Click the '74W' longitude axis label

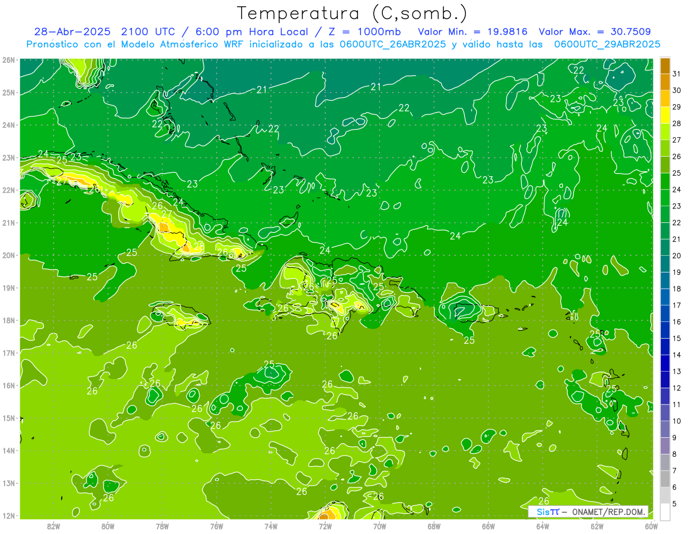click(271, 526)
